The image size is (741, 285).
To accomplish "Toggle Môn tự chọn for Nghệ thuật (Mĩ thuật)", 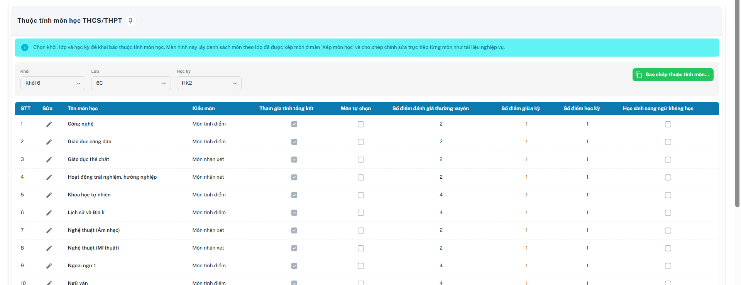I will [x=361, y=248].
